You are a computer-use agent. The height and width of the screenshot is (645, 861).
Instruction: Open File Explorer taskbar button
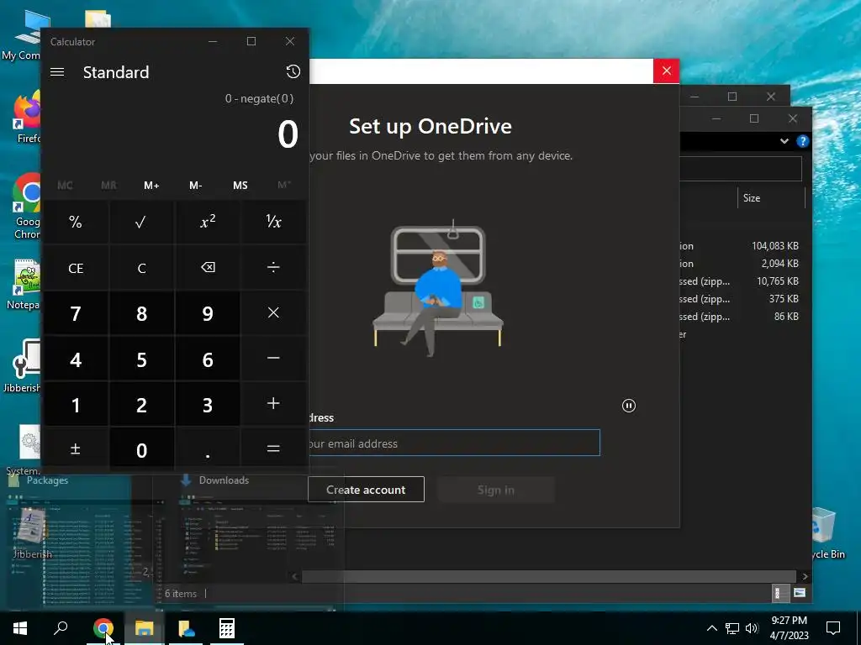click(x=145, y=628)
